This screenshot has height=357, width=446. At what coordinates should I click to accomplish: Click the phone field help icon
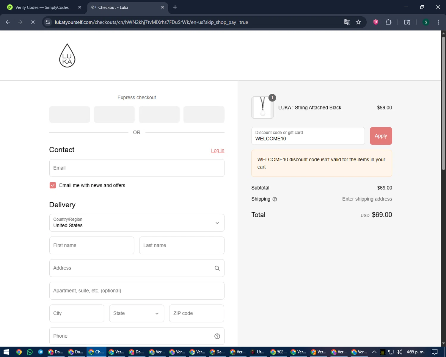pos(217,336)
